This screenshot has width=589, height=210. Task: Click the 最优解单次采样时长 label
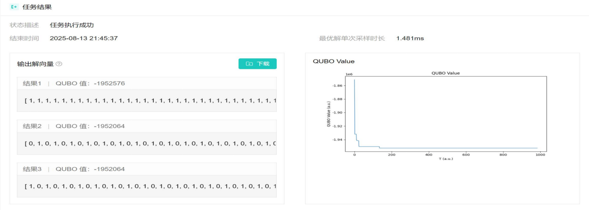pos(352,38)
